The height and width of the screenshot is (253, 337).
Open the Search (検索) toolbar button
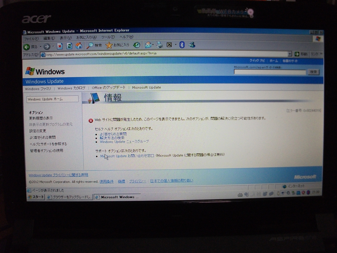click(x=94, y=45)
